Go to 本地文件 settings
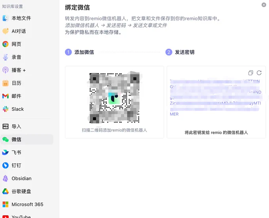 (x=27, y=18)
